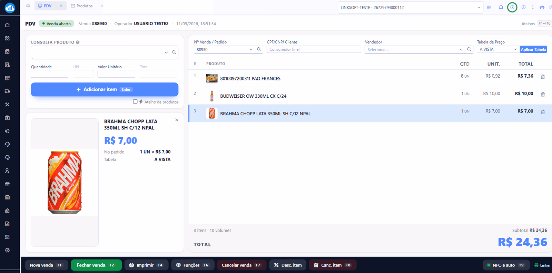Open the user with star icon in the sidebar
The width and height of the screenshot is (552, 273).
tap(7, 171)
